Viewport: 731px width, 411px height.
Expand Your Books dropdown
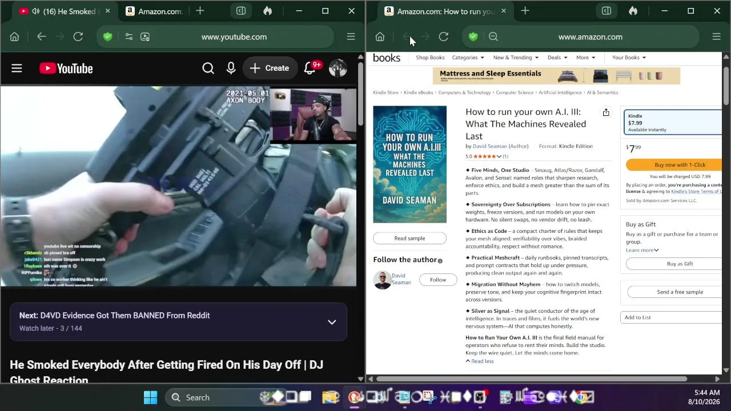629,58
